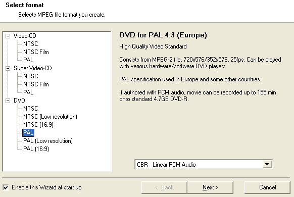Collapse the Video-CD tree node
This screenshot has width=294, height=197.
pos(8,36)
